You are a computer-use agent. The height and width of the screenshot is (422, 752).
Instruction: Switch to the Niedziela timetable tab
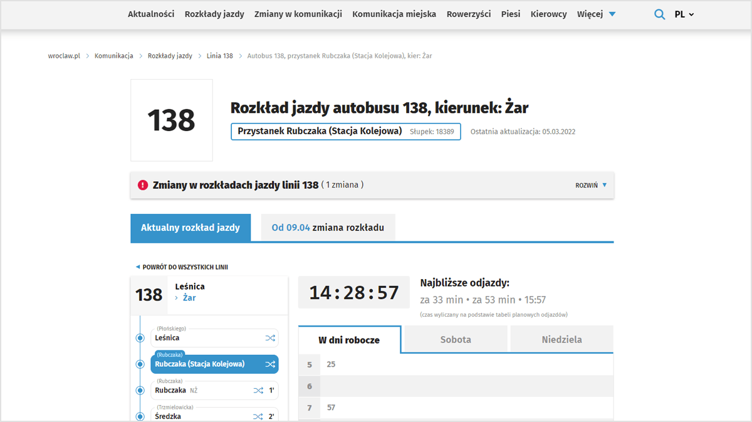click(x=561, y=339)
